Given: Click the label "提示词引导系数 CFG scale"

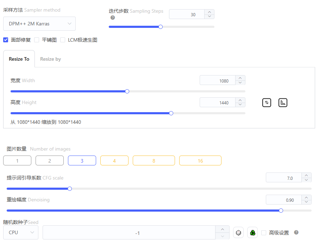Looking at the screenshot, I should point(35,178).
